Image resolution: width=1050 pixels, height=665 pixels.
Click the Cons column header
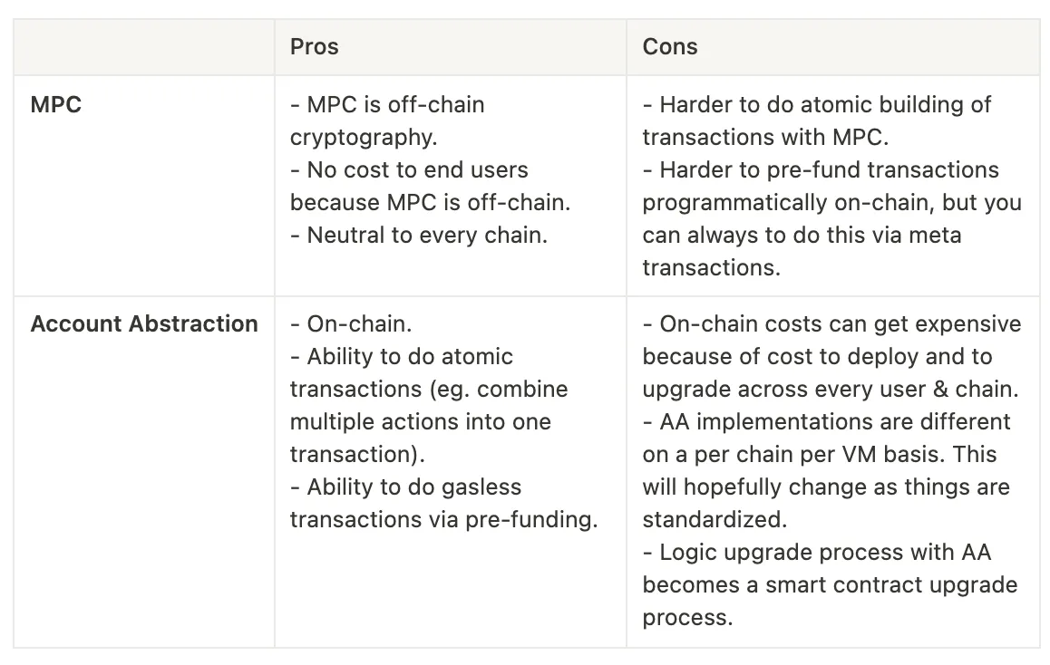click(670, 47)
